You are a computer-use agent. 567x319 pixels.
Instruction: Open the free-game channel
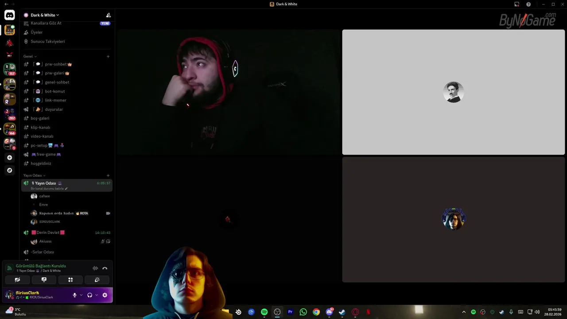click(66, 154)
